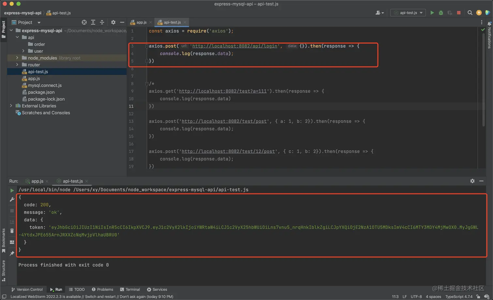This screenshot has height=300, width=493.
Task: Start debugging using the bug icon
Action: [441, 13]
